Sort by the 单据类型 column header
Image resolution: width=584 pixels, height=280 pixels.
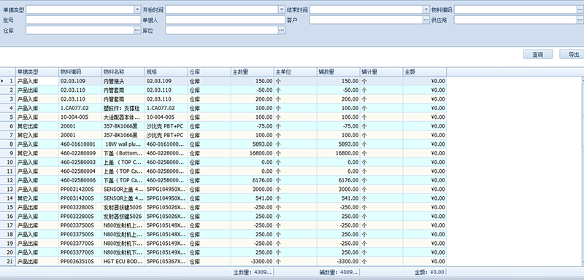click(37, 71)
